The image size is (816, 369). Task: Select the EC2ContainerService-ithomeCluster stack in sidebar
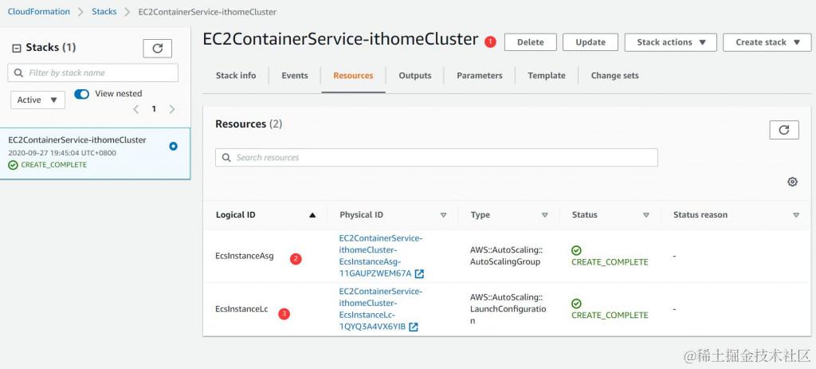(x=96, y=154)
